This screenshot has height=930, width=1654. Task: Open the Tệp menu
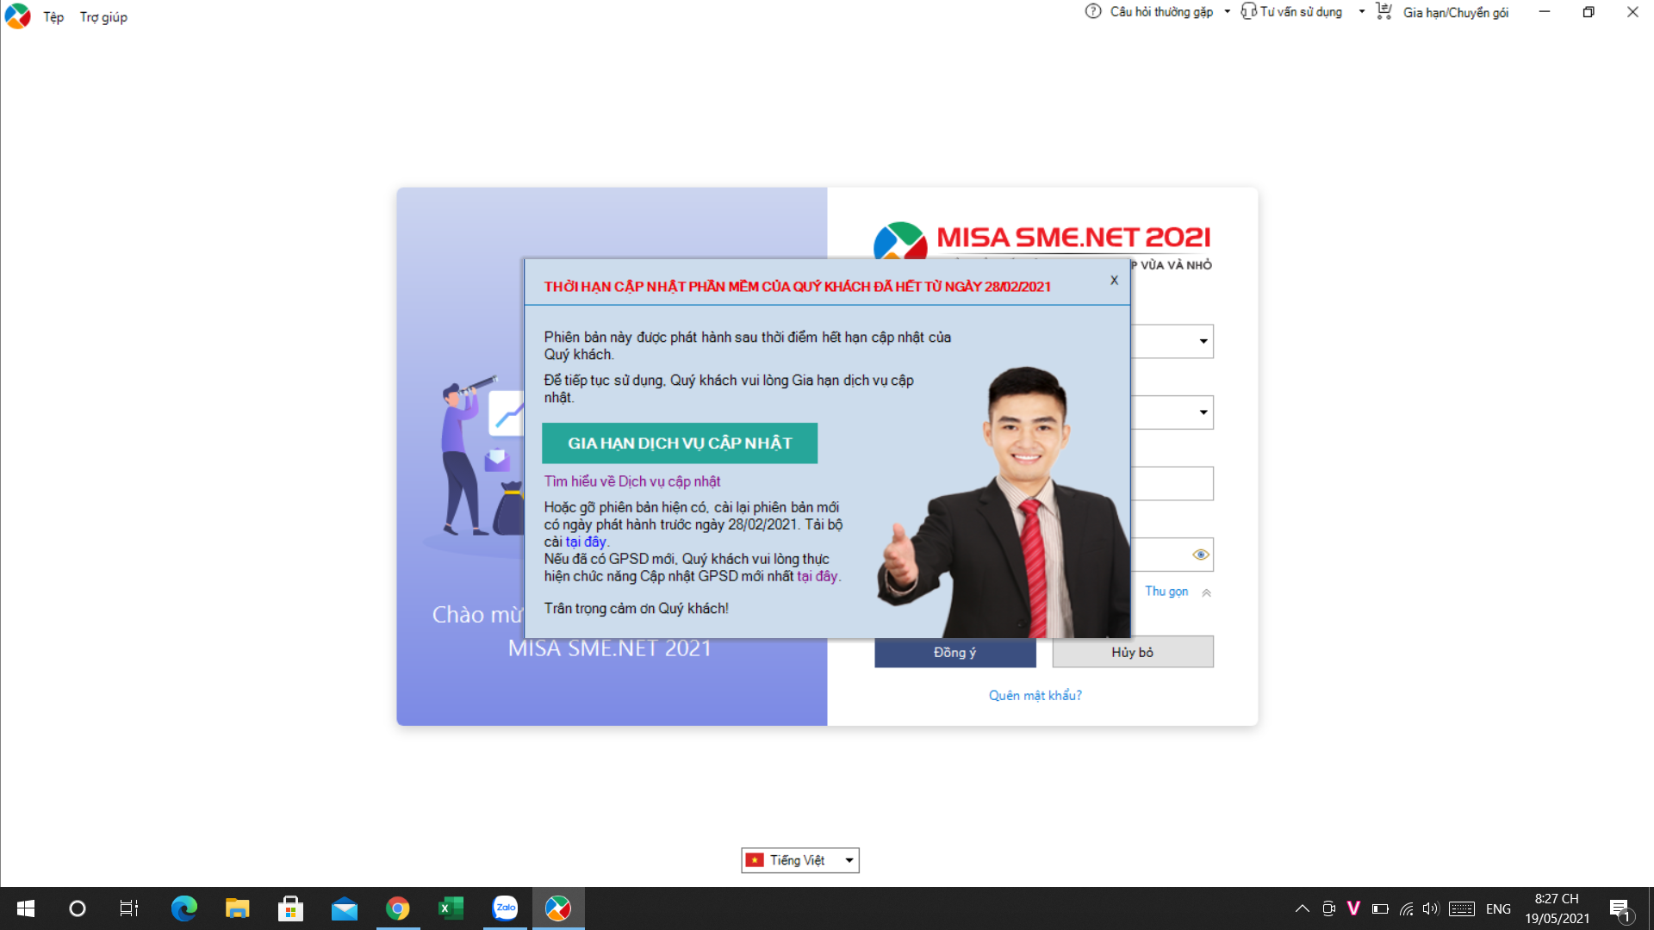point(53,16)
